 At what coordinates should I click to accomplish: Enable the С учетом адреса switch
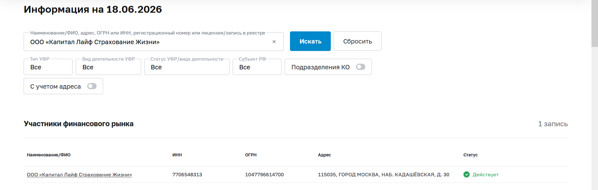click(x=92, y=86)
